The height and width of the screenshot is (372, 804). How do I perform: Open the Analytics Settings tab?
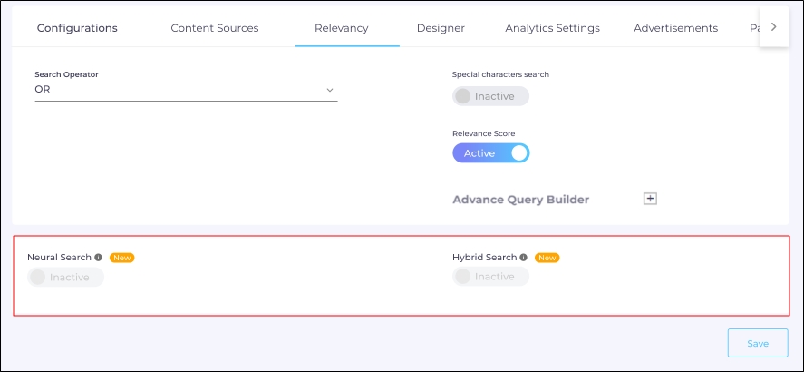pos(552,28)
